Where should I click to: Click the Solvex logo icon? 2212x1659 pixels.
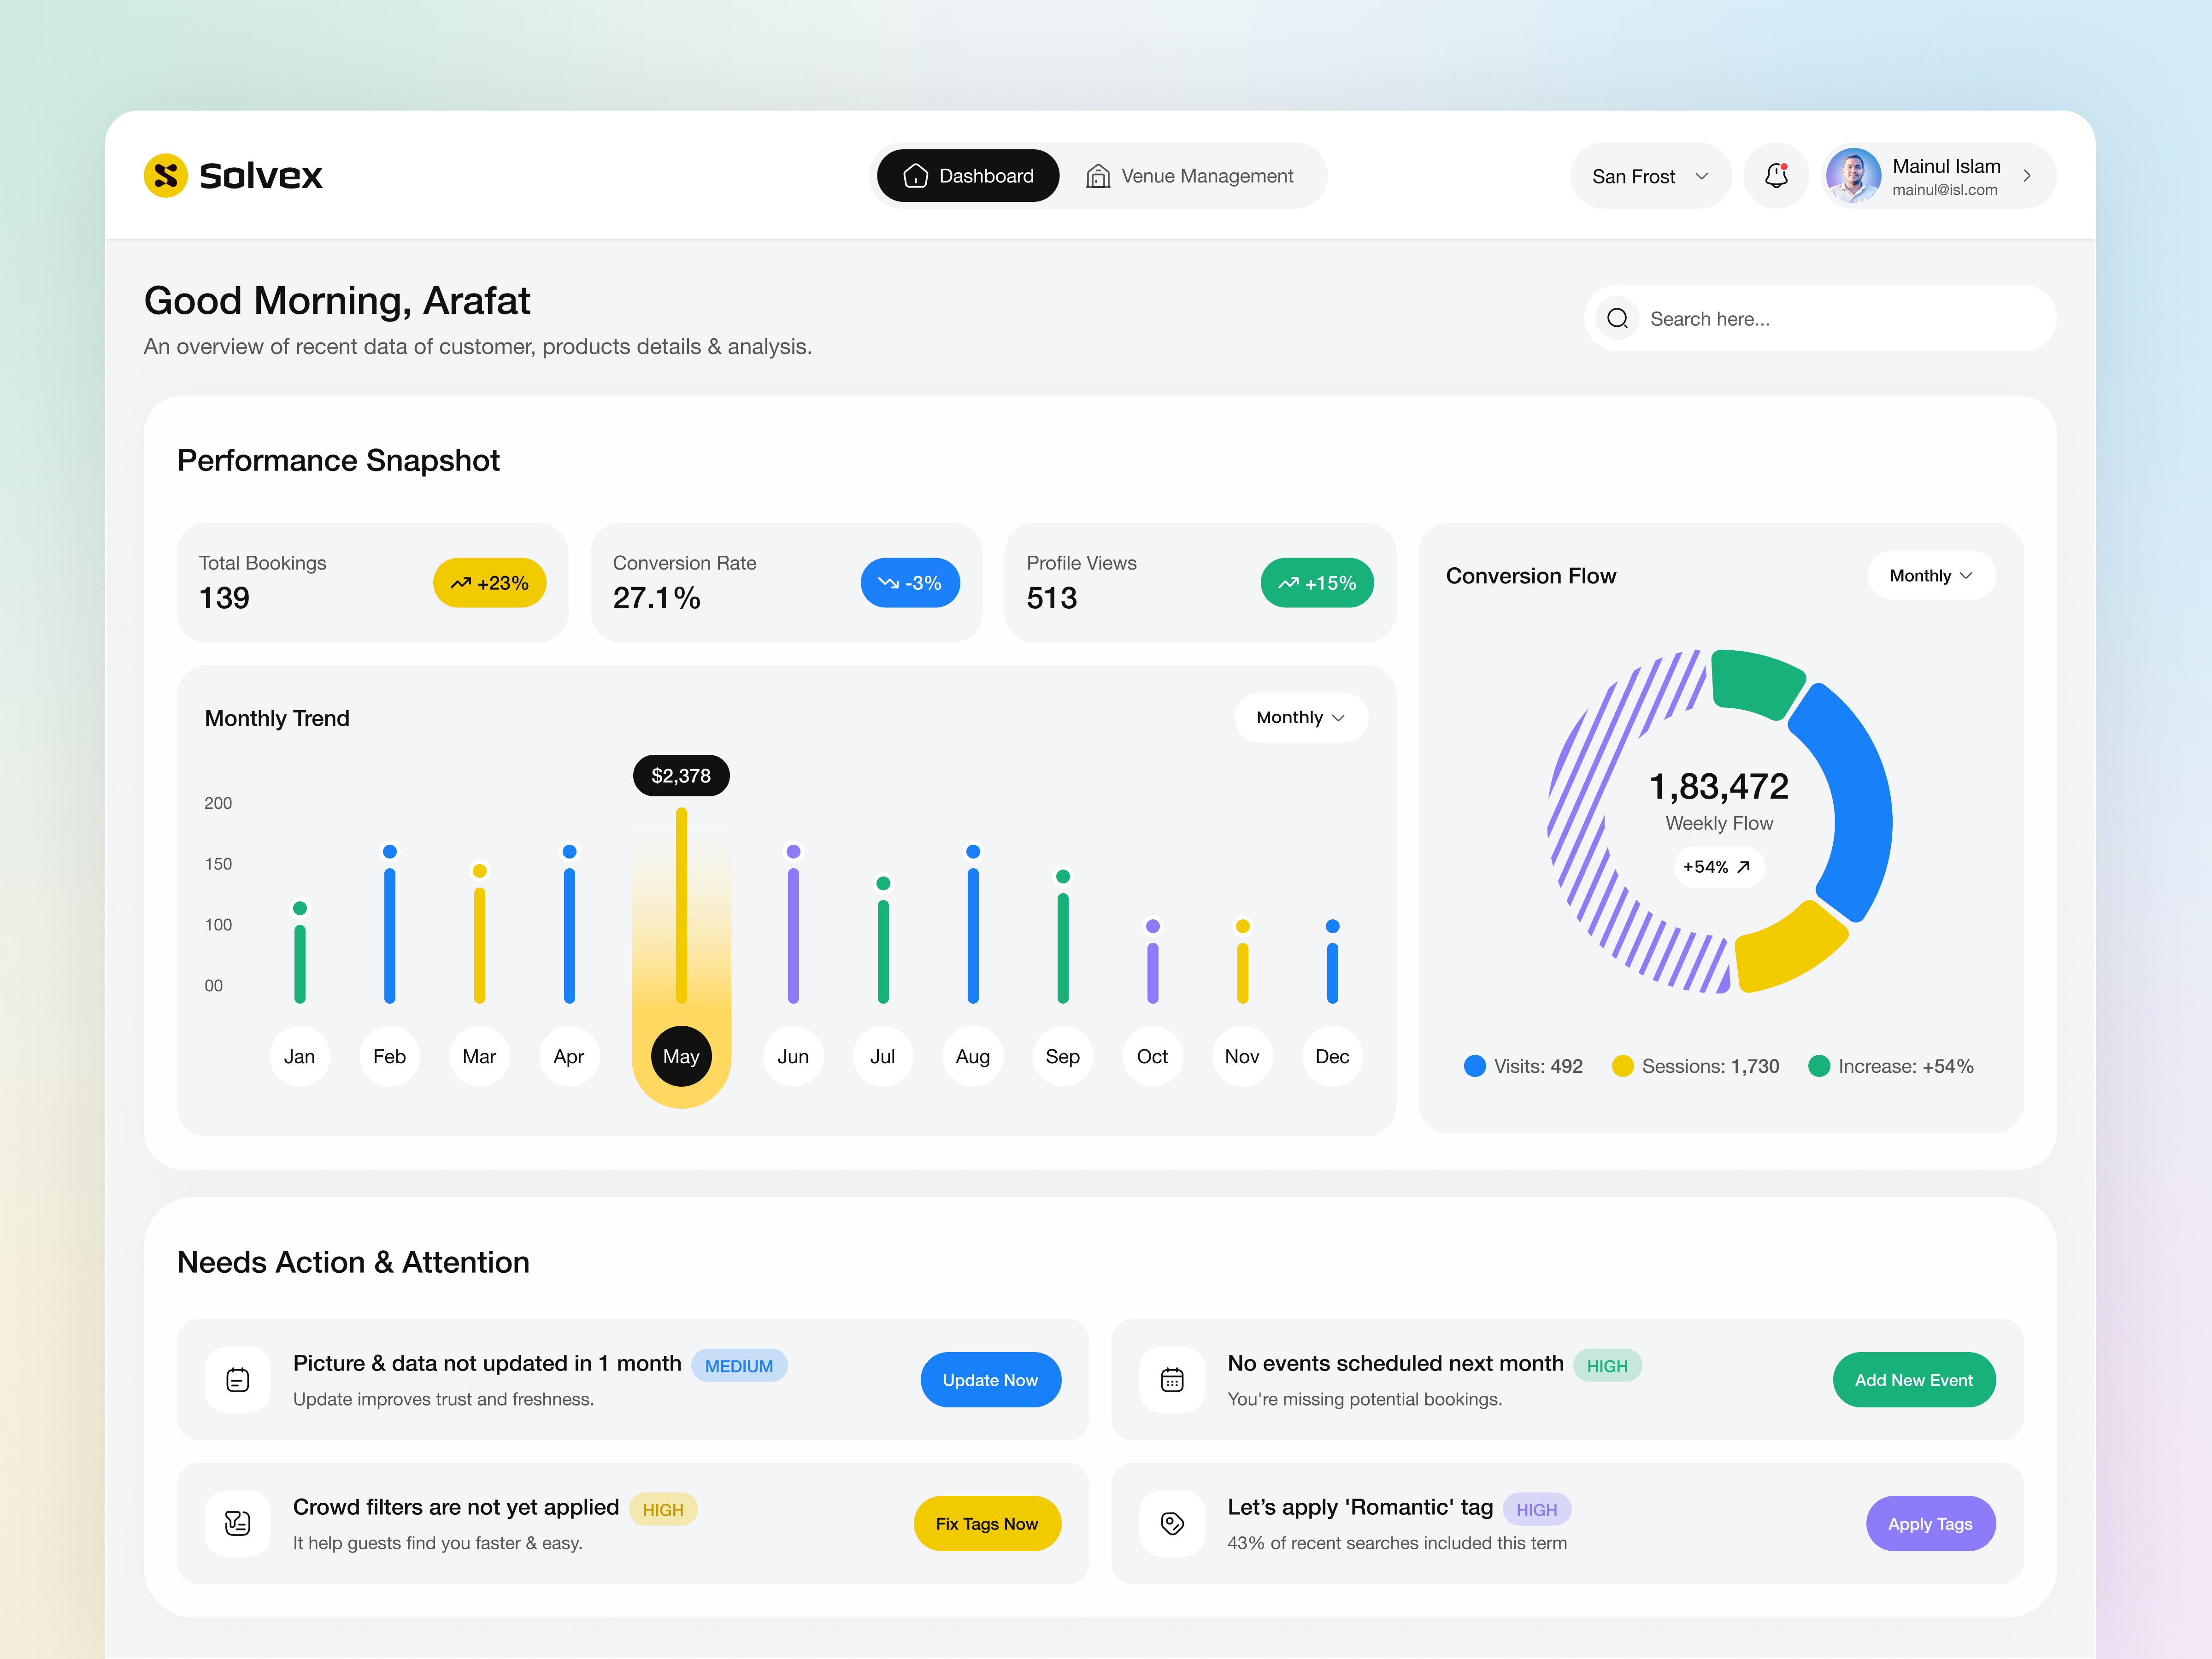[166, 175]
